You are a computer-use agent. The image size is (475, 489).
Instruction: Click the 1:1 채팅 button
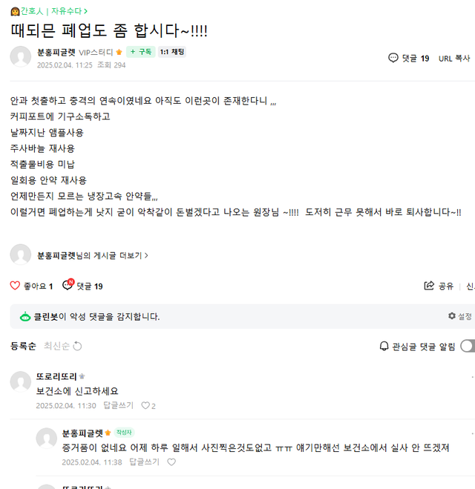tap(171, 52)
